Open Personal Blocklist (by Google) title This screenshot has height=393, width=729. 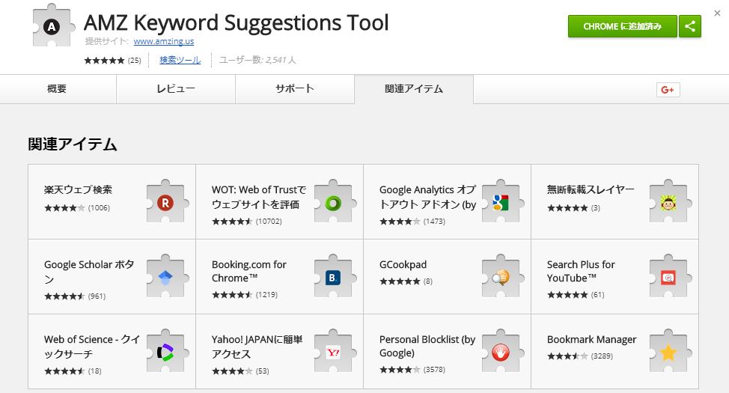(x=427, y=346)
